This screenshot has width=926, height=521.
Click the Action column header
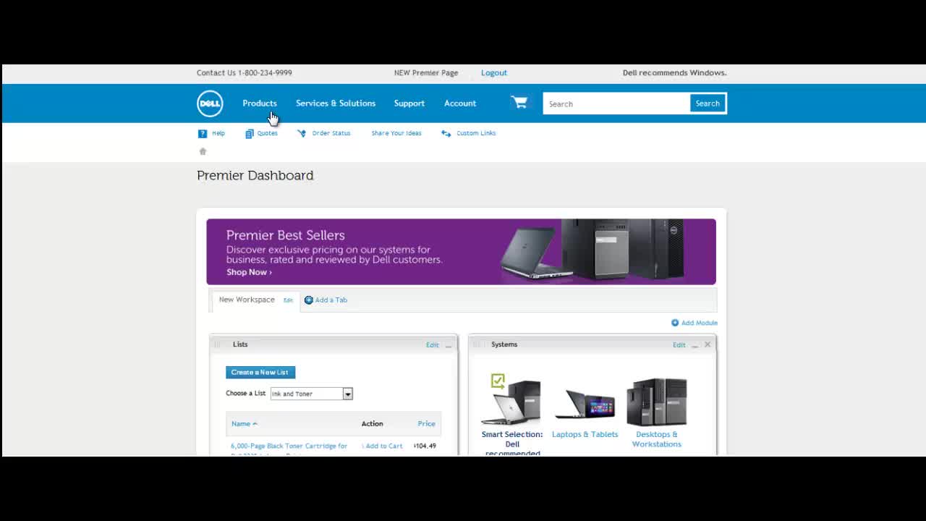point(372,423)
